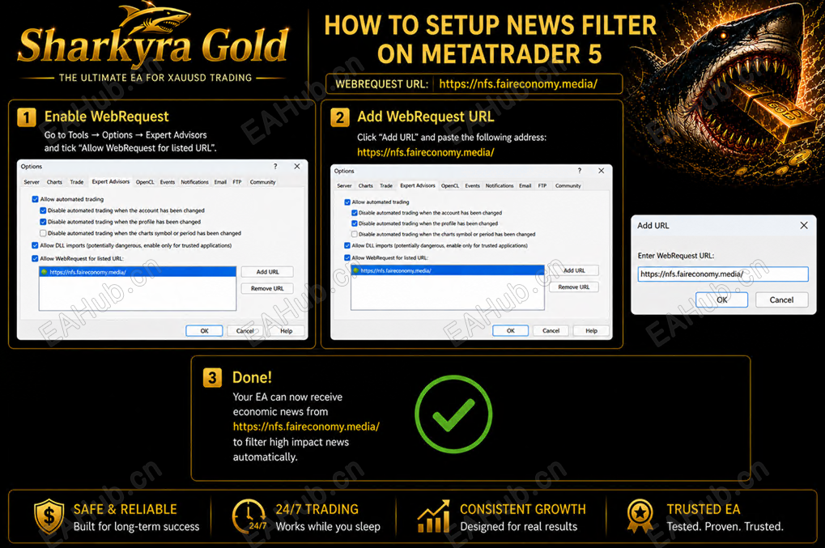Click the help question mark in step 1 Options dialog
This screenshot has width=825, height=548.
275,166
